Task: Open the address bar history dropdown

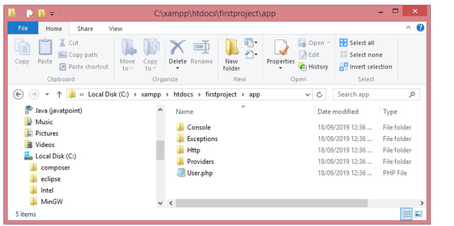Action: (x=308, y=94)
